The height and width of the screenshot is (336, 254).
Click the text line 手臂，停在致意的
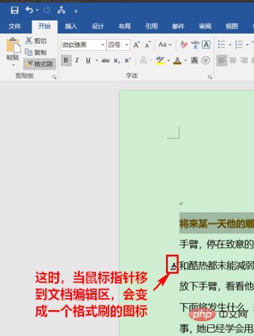216,245
